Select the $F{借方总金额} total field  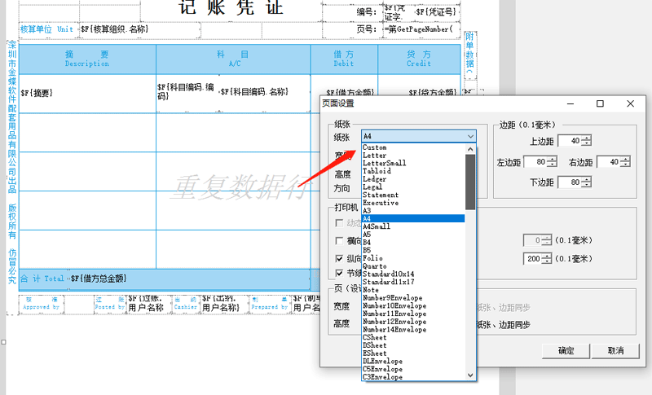click(x=189, y=279)
